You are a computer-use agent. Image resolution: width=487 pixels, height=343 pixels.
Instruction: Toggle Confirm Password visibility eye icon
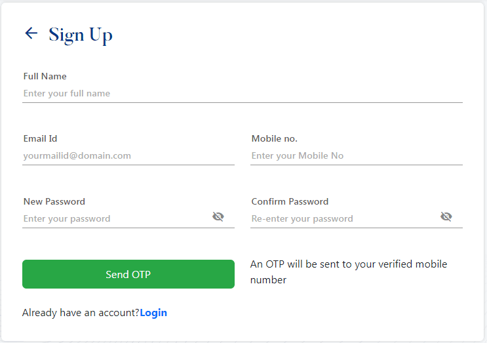click(x=446, y=217)
